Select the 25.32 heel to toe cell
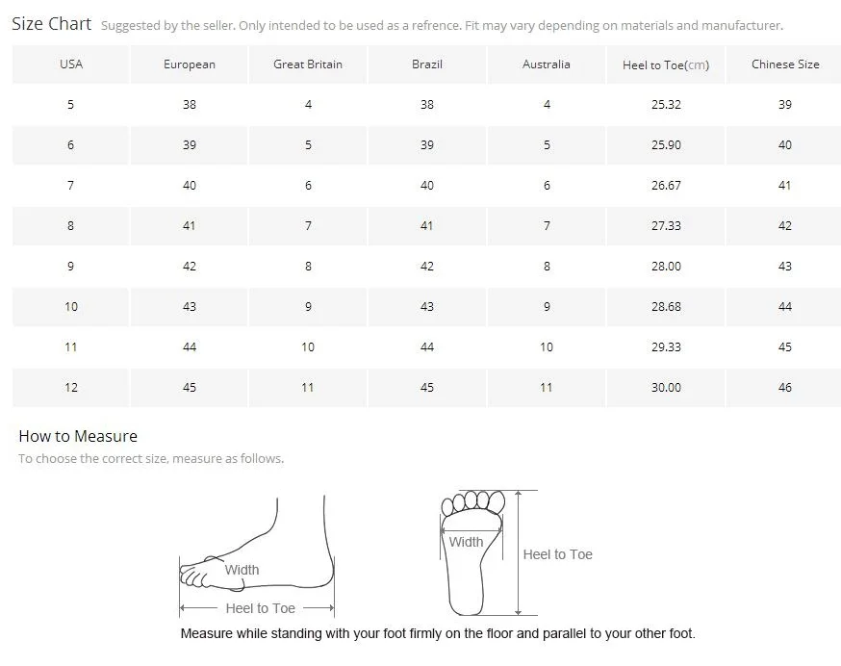 [x=666, y=105]
